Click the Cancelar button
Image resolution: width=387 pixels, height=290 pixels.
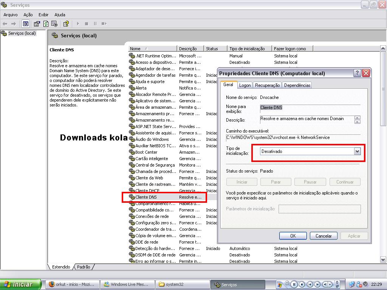click(324, 236)
